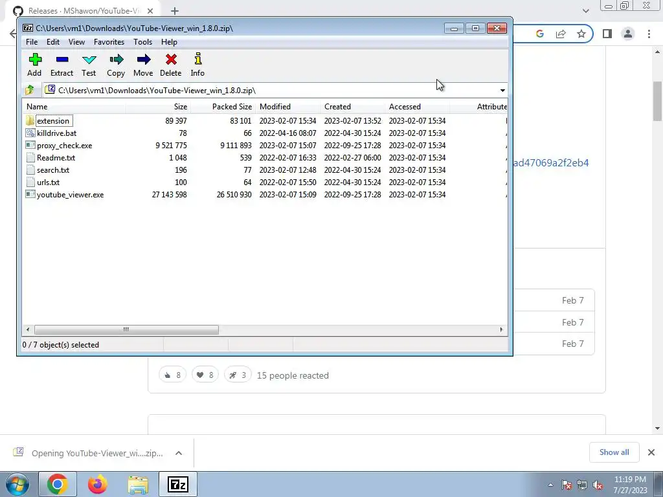Select urls.txt in the file list
This screenshot has width=663, height=497.
point(48,182)
